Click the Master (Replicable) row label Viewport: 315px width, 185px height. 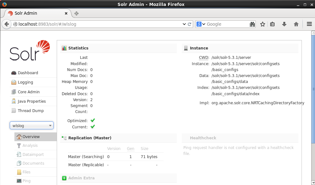tap(86, 165)
